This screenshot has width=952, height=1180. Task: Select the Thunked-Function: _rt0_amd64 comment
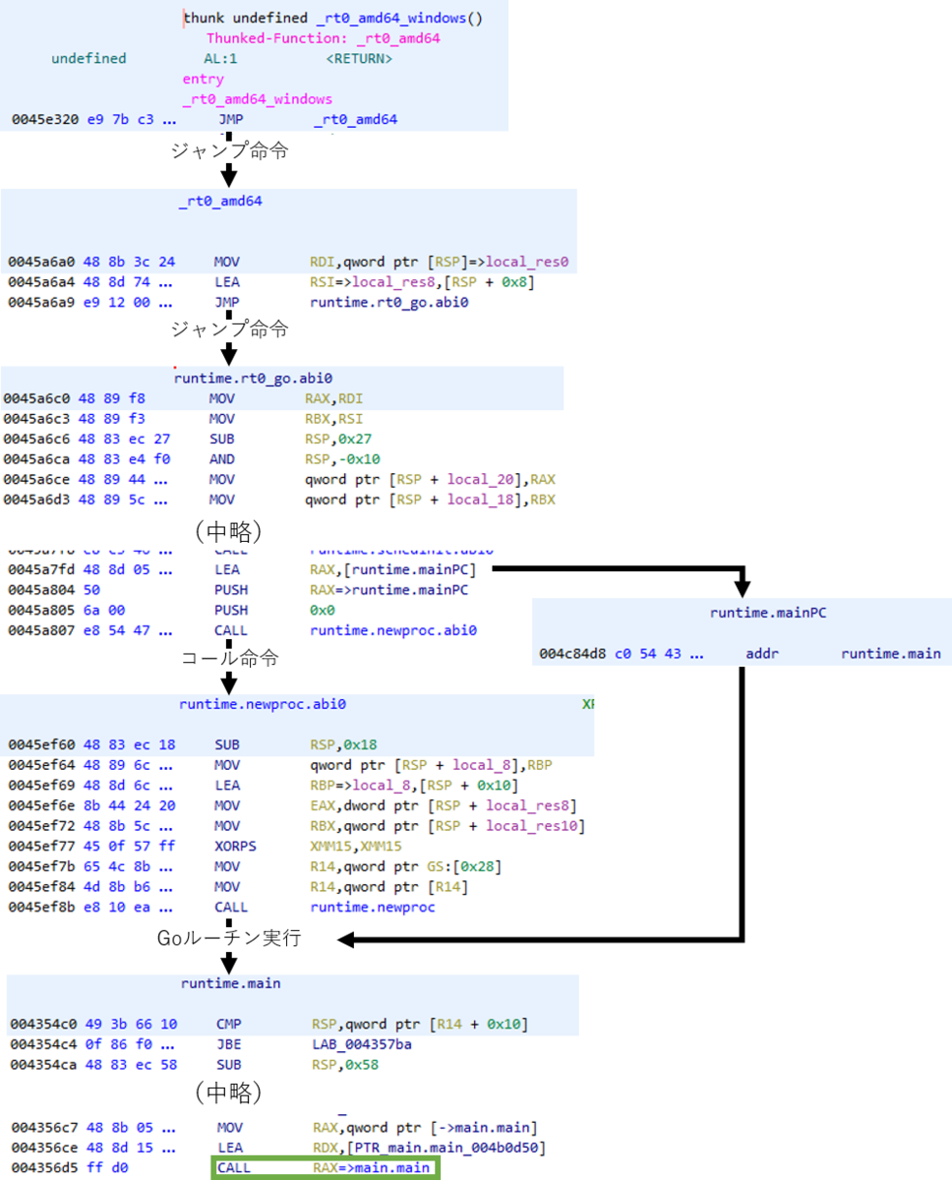(323, 38)
